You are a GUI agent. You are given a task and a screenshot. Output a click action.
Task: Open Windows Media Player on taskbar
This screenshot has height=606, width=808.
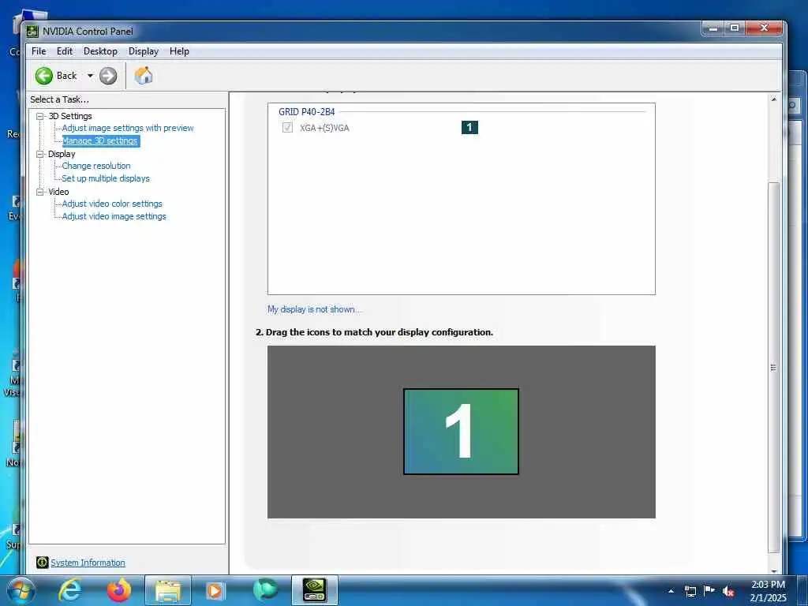click(215, 591)
